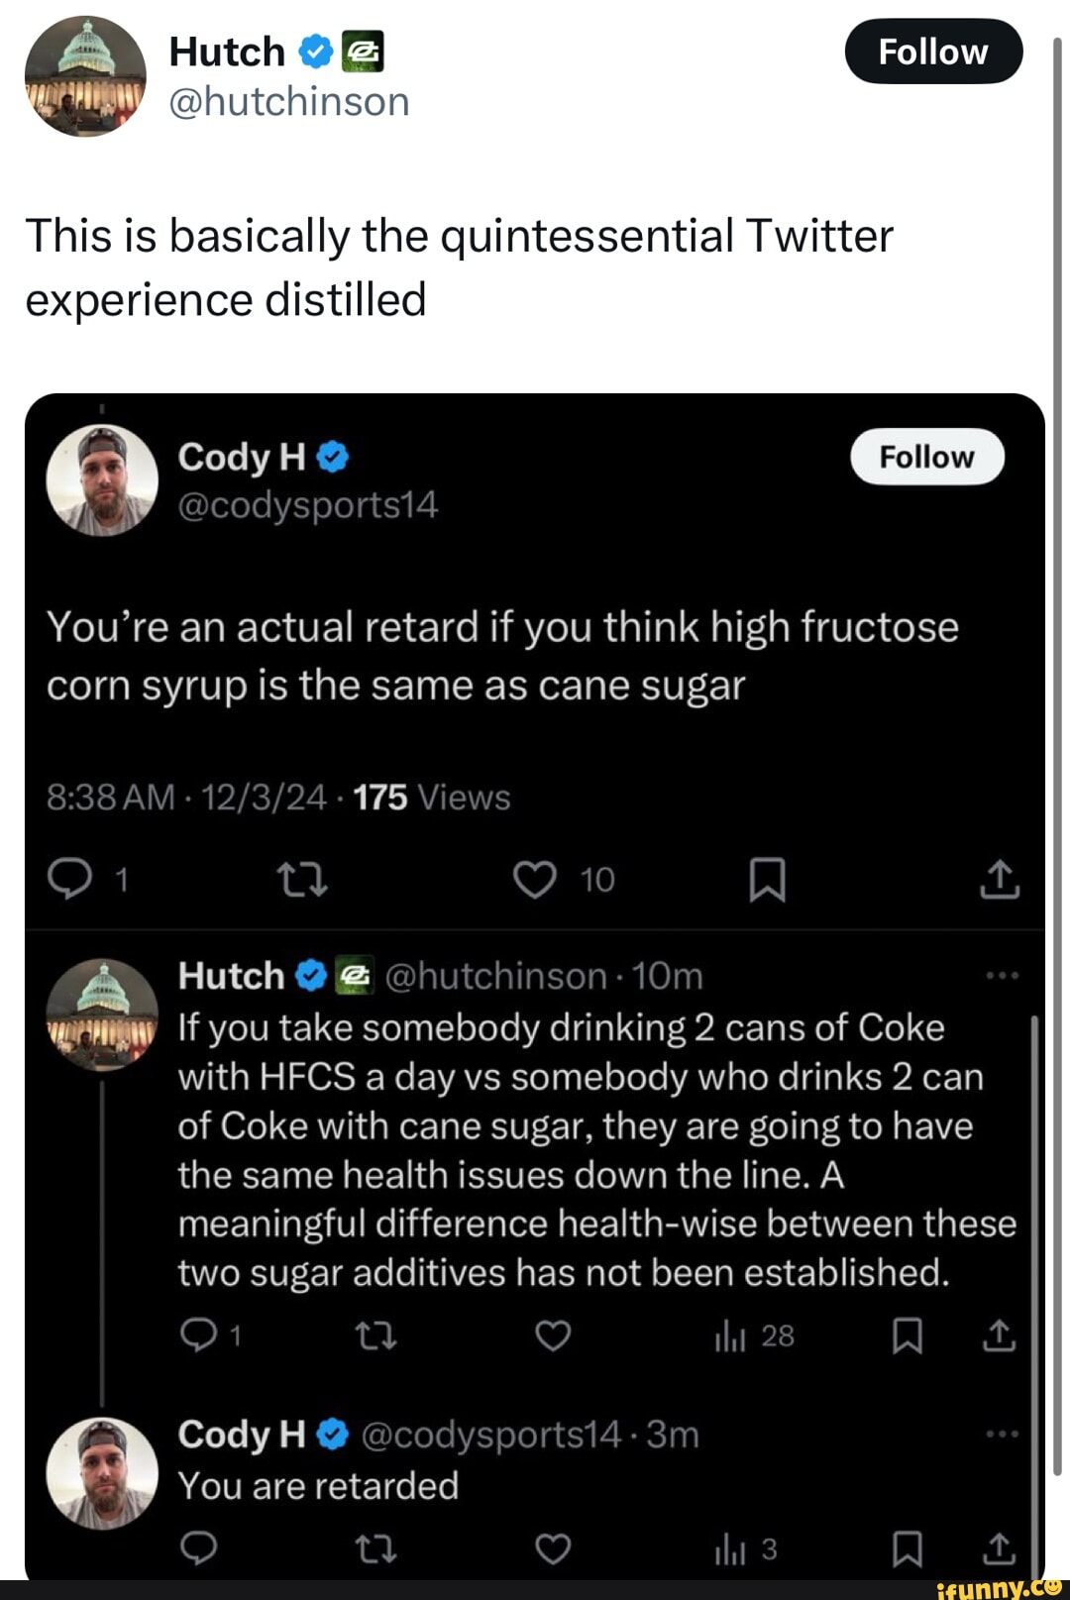
Task: Open the @codysports14 handle in last reply
Action: coord(490,1435)
